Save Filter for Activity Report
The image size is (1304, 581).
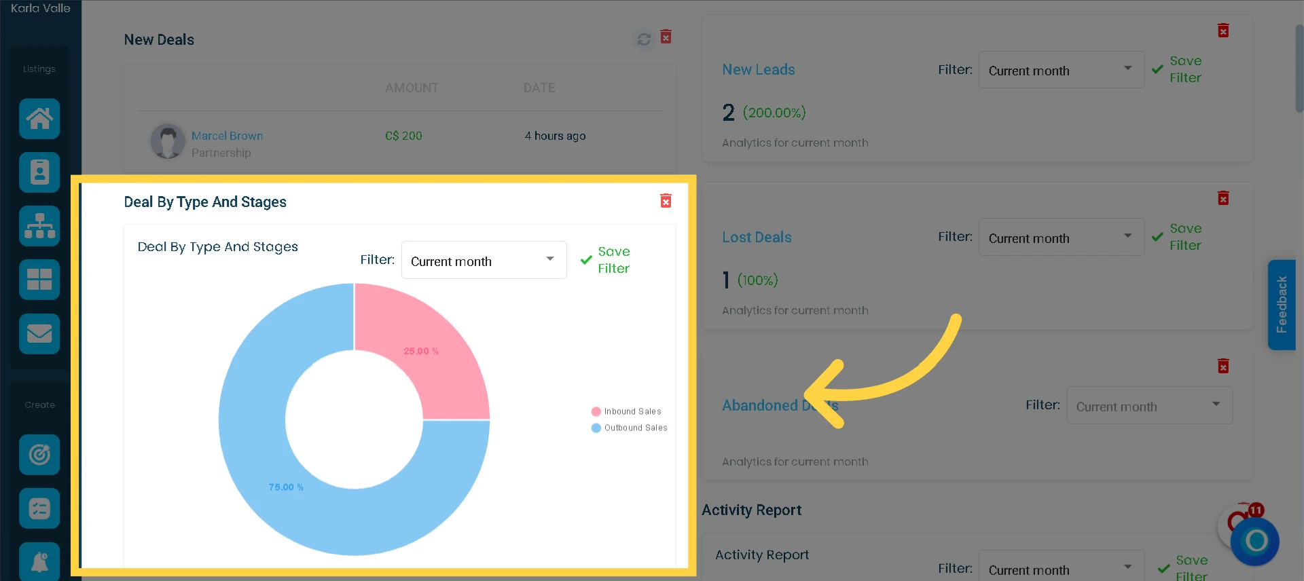pos(1183,567)
